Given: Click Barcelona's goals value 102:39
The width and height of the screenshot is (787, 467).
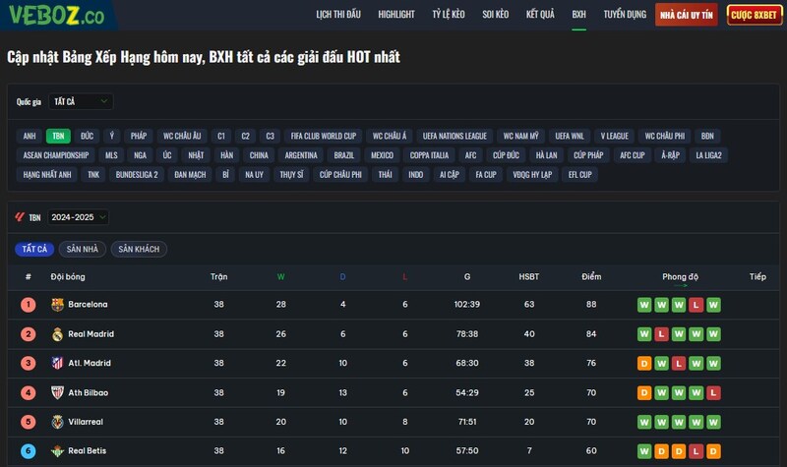Looking at the screenshot, I should point(466,305).
